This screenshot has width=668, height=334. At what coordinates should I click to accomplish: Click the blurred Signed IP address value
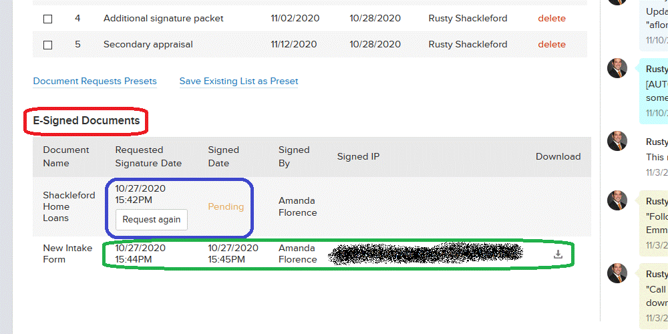(426, 254)
